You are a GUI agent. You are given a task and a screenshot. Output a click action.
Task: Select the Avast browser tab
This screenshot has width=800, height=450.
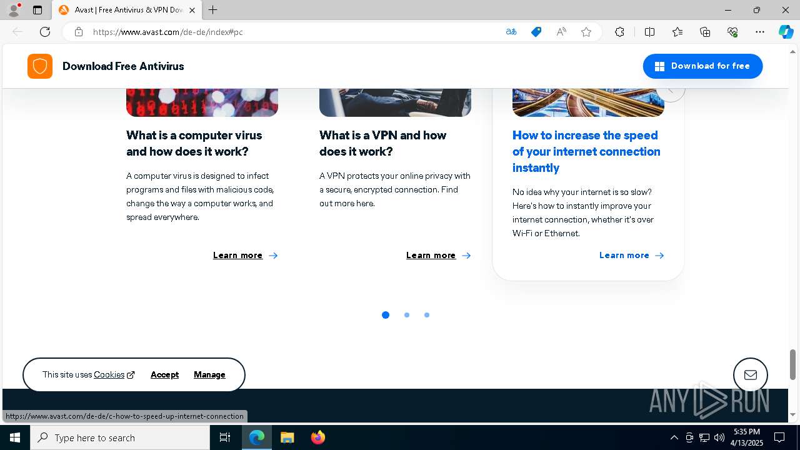pos(127,10)
